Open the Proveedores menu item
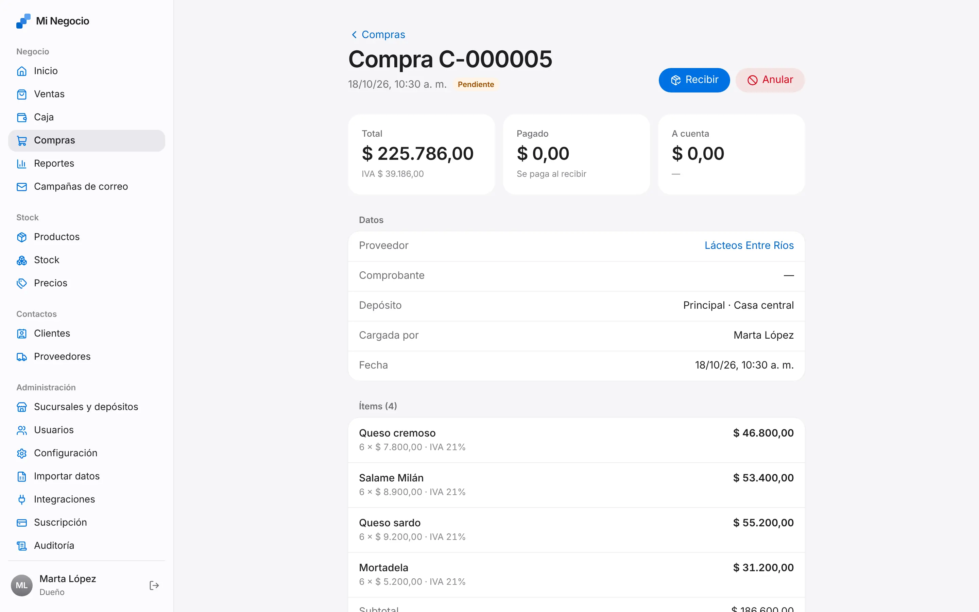 click(87, 357)
